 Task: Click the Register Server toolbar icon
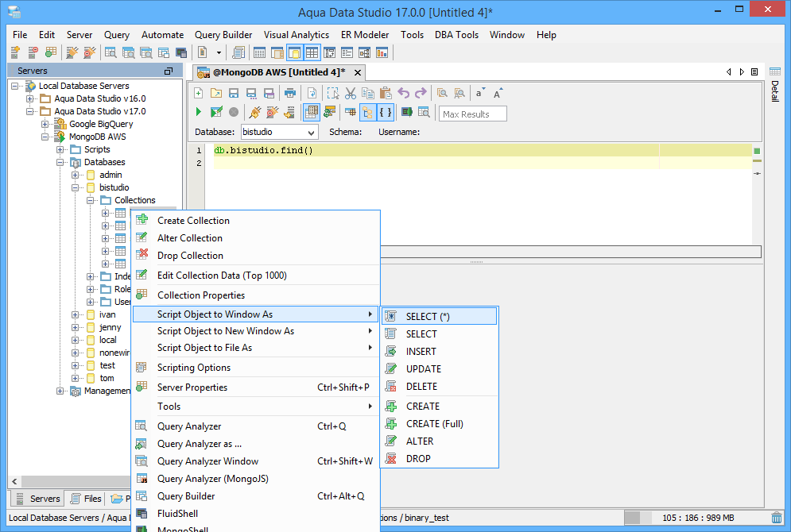15,52
